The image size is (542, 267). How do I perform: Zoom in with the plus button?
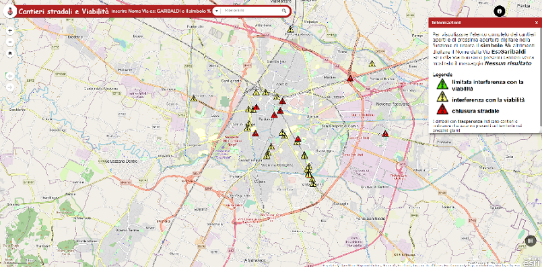(x=9, y=31)
